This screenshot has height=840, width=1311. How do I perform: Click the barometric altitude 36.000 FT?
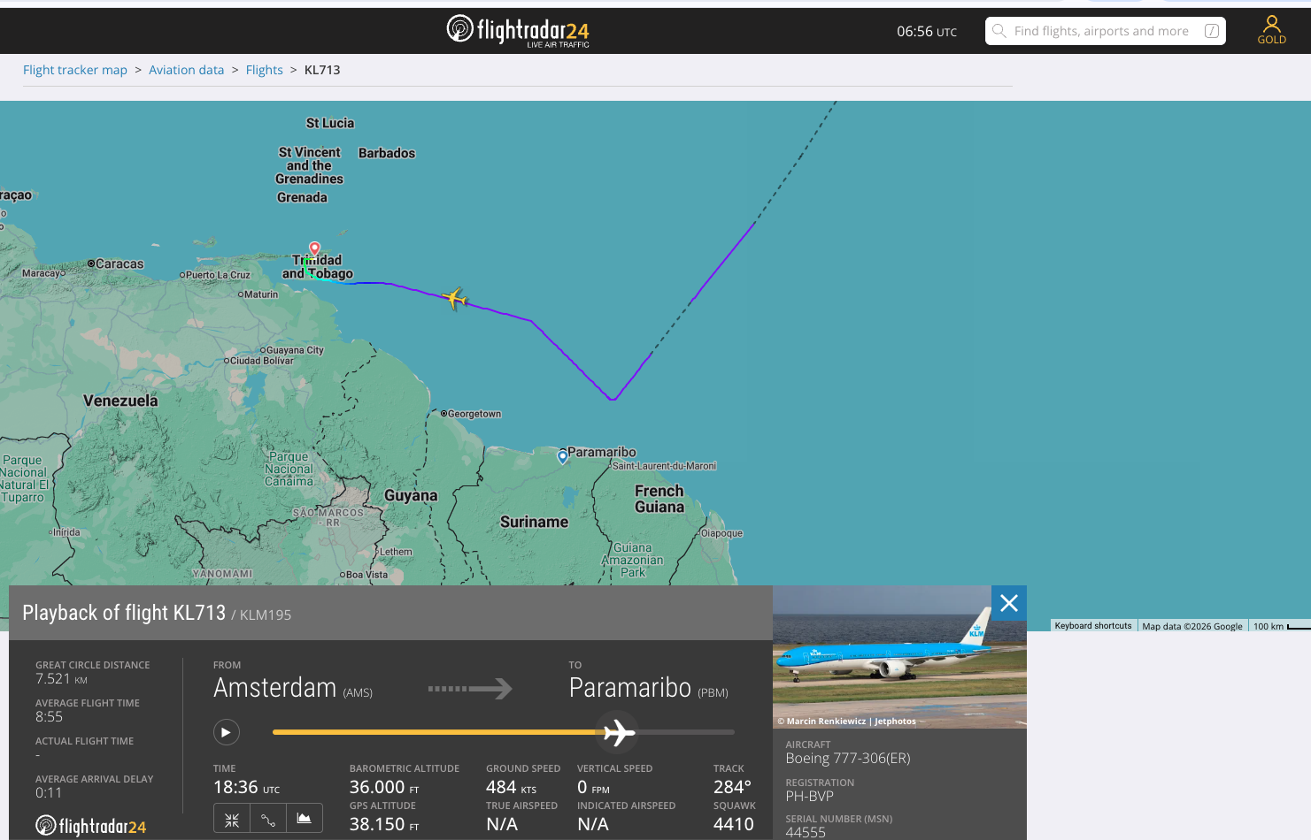(x=384, y=787)
